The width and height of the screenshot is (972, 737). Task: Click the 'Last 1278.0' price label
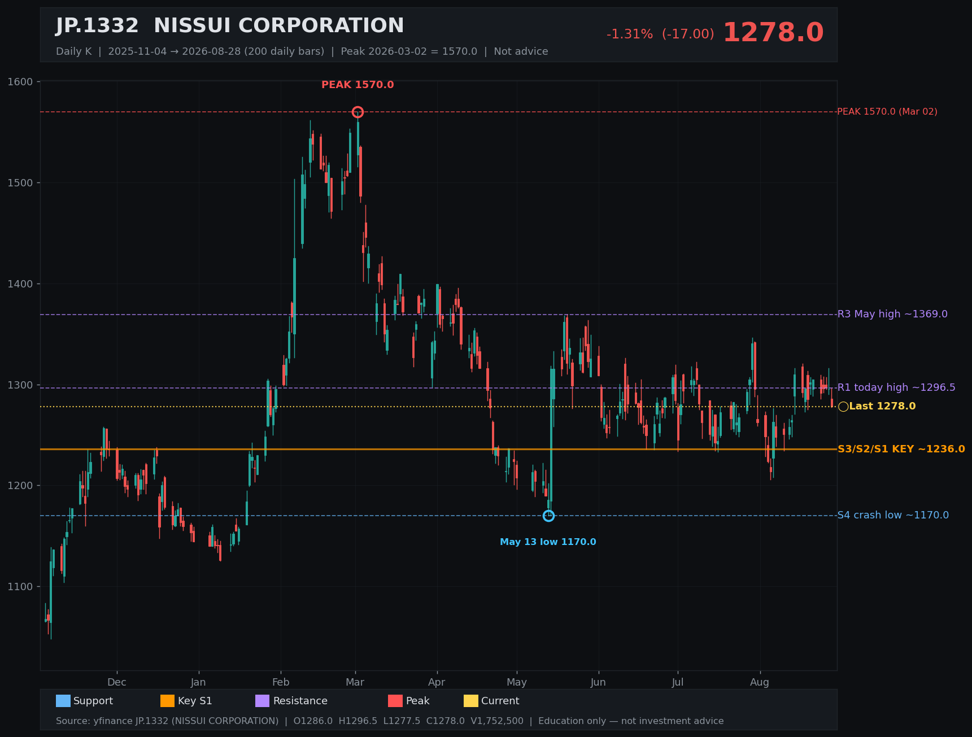[882, 407]
